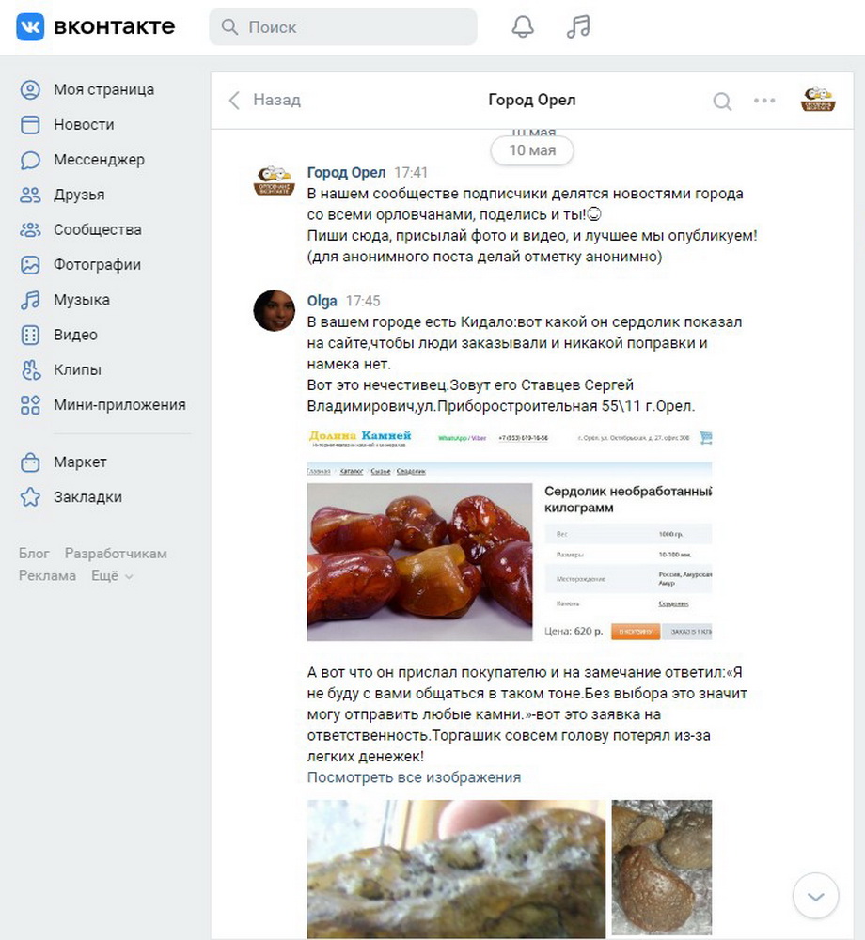The height and width of the screenshot is (940, 865).
Task: Click the Закладки star icon
Action: click(30, 497)
